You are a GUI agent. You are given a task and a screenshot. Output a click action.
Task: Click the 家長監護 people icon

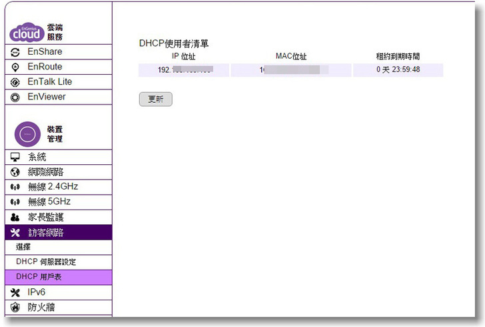click(x=16, y=218)
